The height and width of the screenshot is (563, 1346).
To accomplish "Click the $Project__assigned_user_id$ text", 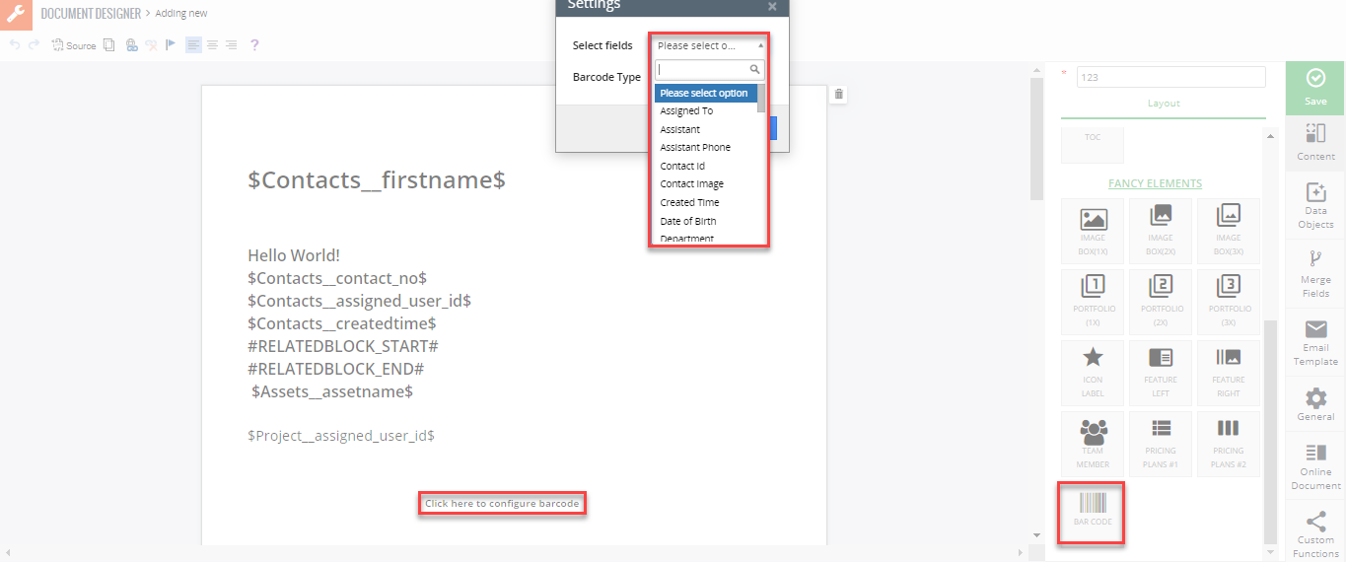I will (341, 435).
